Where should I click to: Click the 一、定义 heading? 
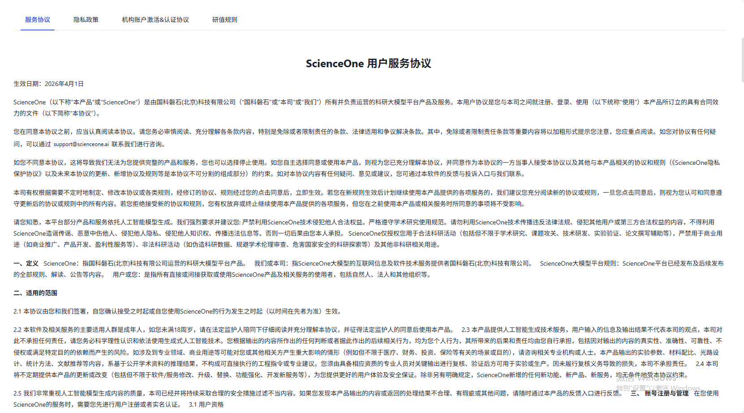coord(26,263)
